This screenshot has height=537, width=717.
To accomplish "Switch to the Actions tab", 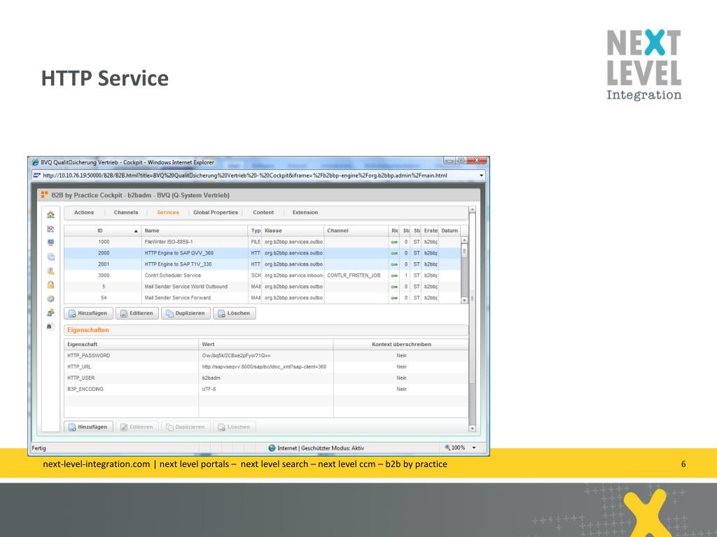I will pyautogui.click(x=84, y=213).
